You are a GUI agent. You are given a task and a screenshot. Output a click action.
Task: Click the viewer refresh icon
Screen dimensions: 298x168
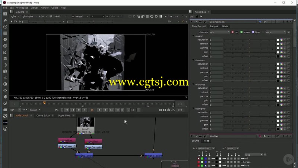point(152,16)
